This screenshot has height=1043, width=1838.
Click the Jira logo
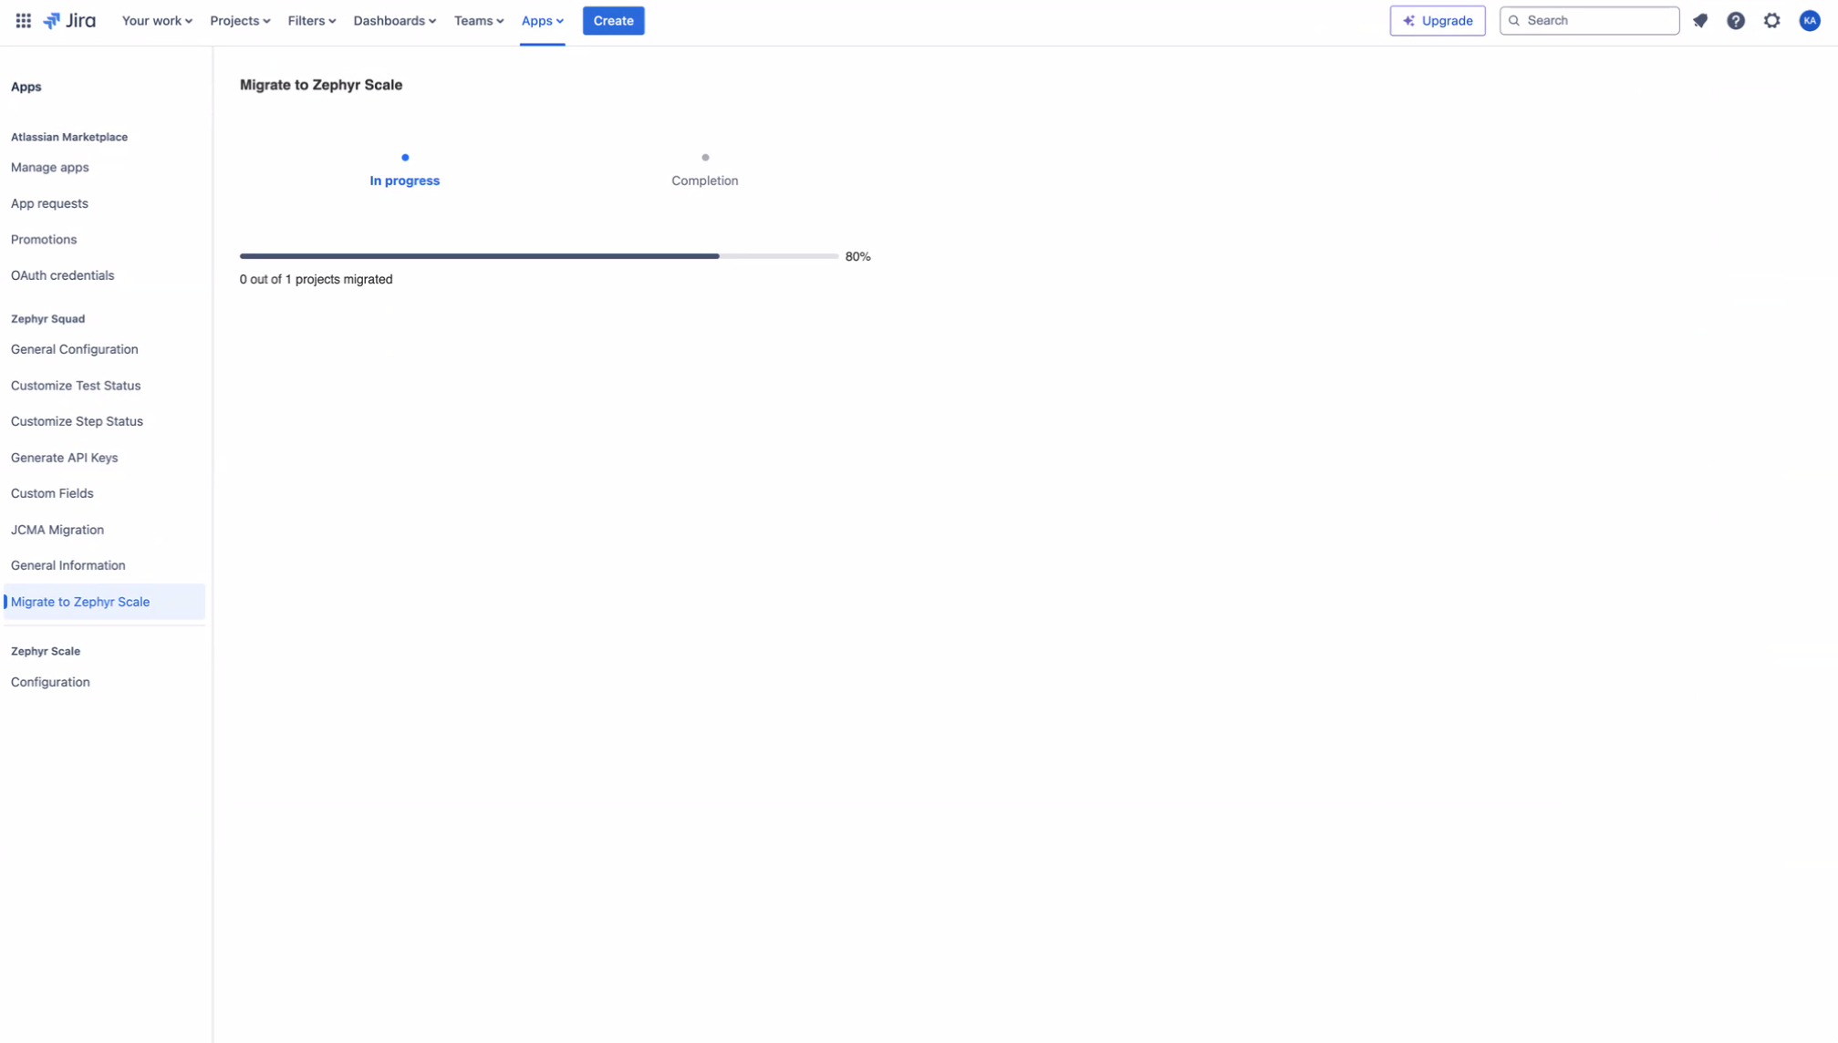pyautogui.click(x=69, y=20)
